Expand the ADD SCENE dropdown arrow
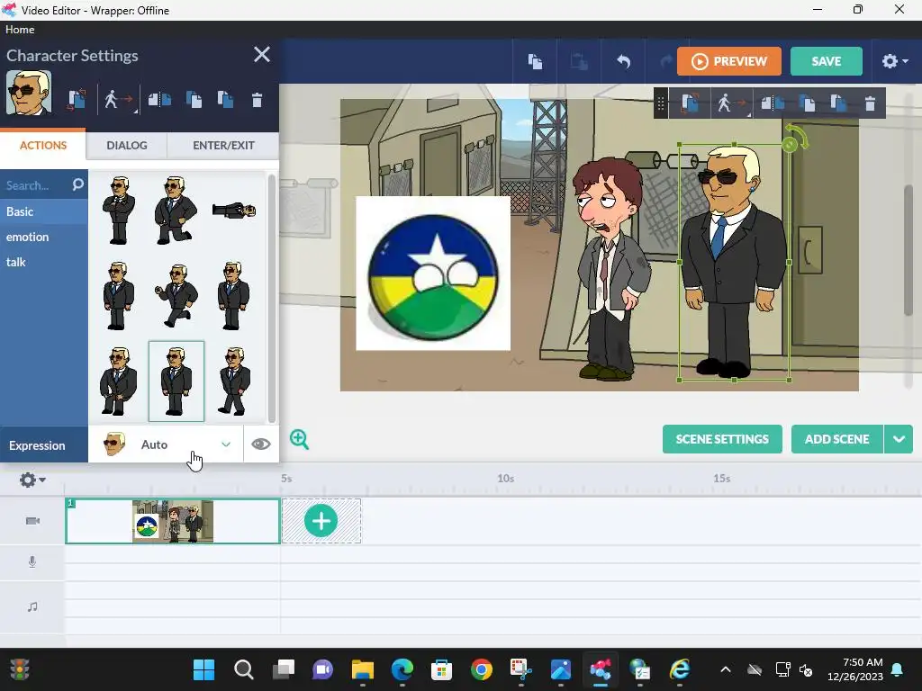Viewport: 922px width, 691px height. coord(899,439)
